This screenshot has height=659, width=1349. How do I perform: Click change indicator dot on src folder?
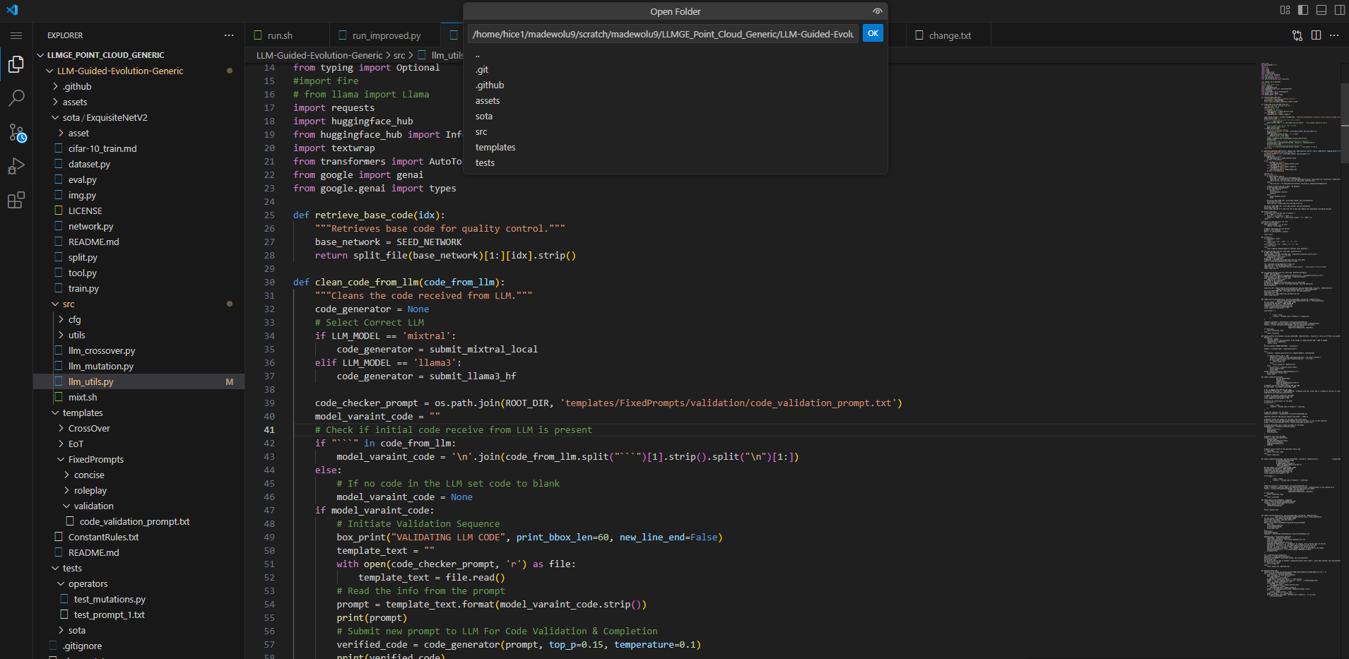[230, 304]
